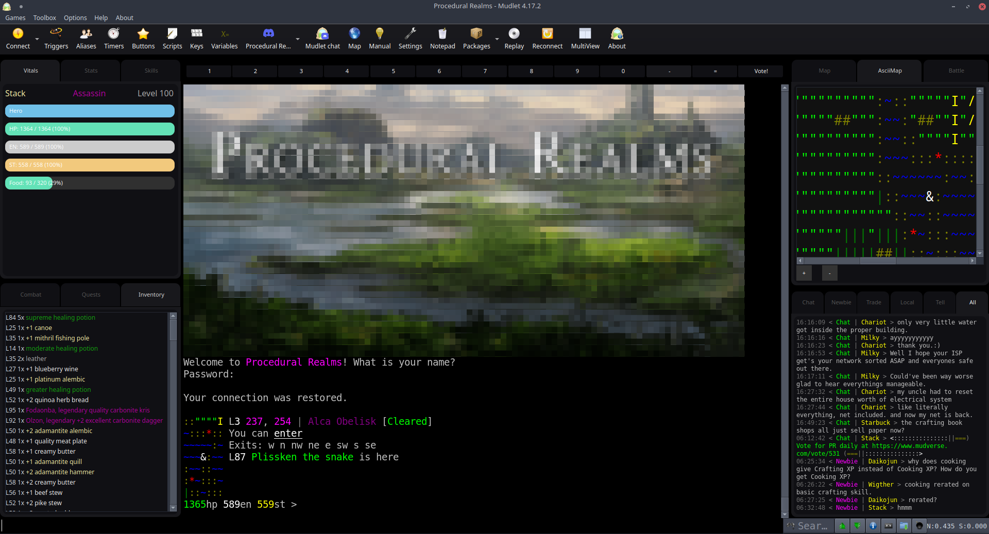The height and width of the screenshot is (534, 989).
Task: Switch to the Trade chat tab
Action: pos(874,302)
